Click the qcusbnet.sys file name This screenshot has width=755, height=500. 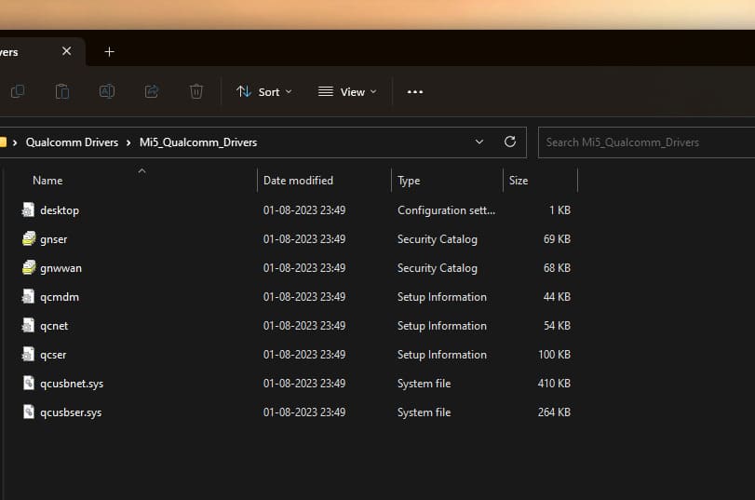pyautogui.click(x=72, y=384)
